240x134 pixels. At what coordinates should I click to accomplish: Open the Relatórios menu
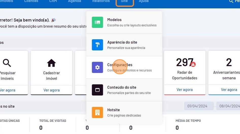pyautogui.click(x=101, y=1)
